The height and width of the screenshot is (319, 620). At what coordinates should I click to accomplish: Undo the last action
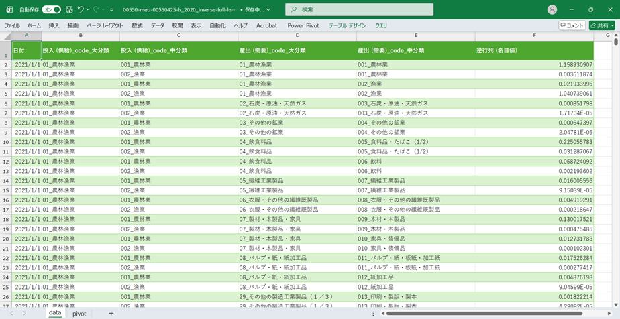tap(81, 10)
